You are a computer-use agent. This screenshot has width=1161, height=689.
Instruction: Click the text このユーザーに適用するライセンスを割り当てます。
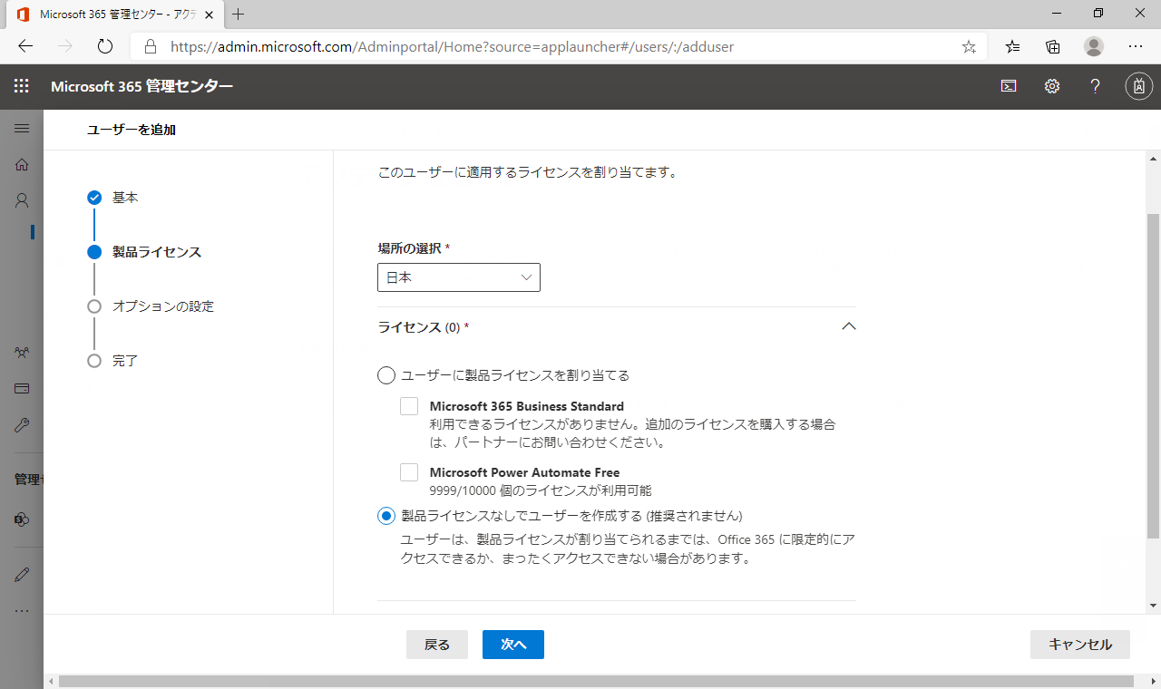[x=527, y=171]
